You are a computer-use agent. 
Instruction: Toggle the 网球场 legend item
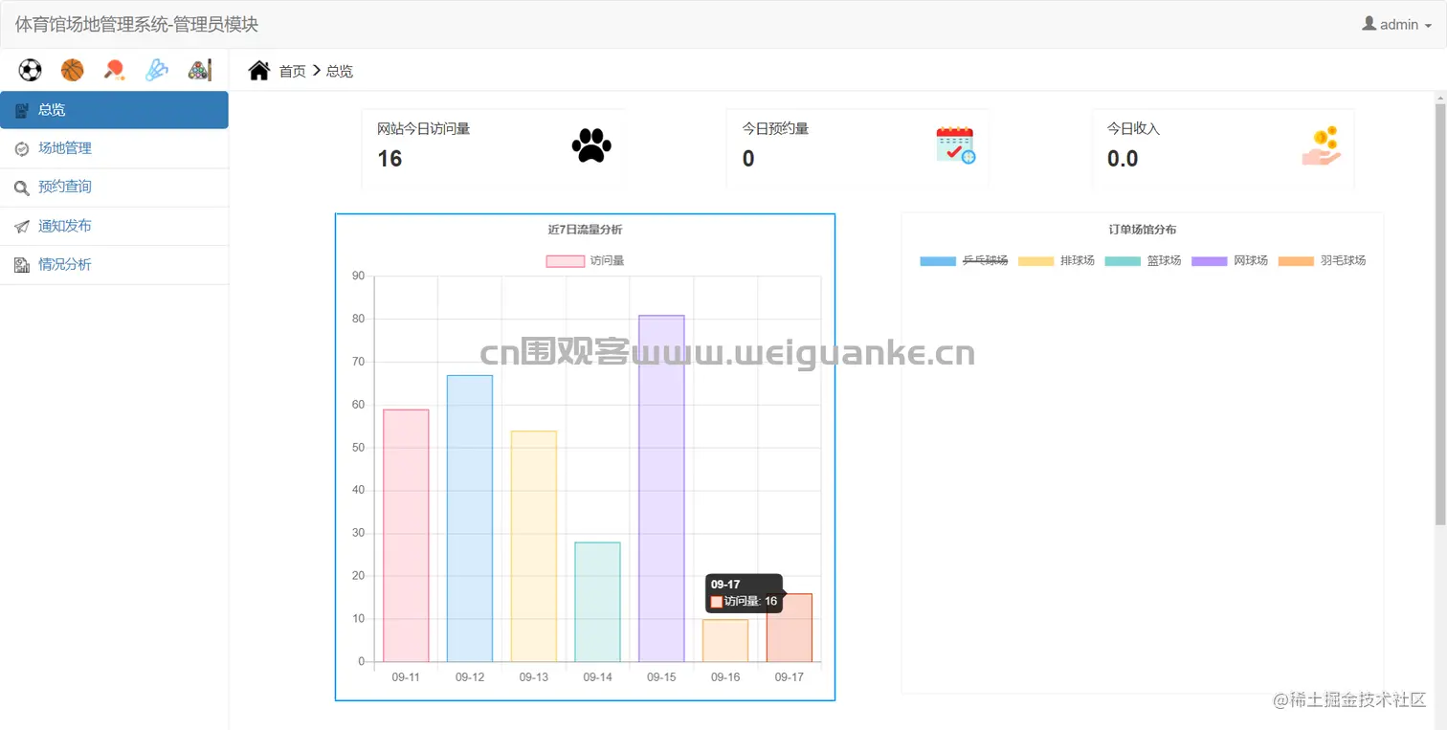point(1230,260)
